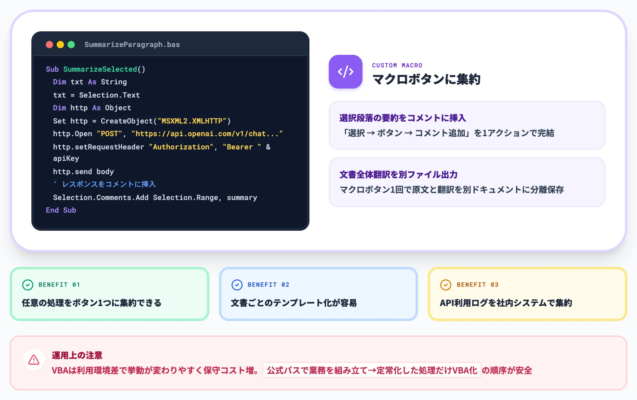Screen dimensions: 637x400
Task: Click the BENEFIT 02 label
Action: tap(268, 285)
